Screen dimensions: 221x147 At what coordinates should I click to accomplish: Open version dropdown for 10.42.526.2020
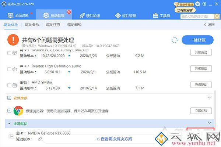(69, 56)
